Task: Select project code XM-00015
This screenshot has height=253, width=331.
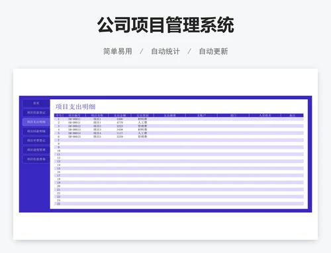Action: [74, 137]
